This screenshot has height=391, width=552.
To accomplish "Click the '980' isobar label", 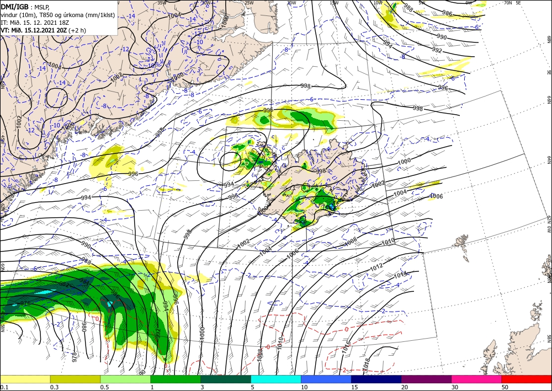I will click(84, 326).
